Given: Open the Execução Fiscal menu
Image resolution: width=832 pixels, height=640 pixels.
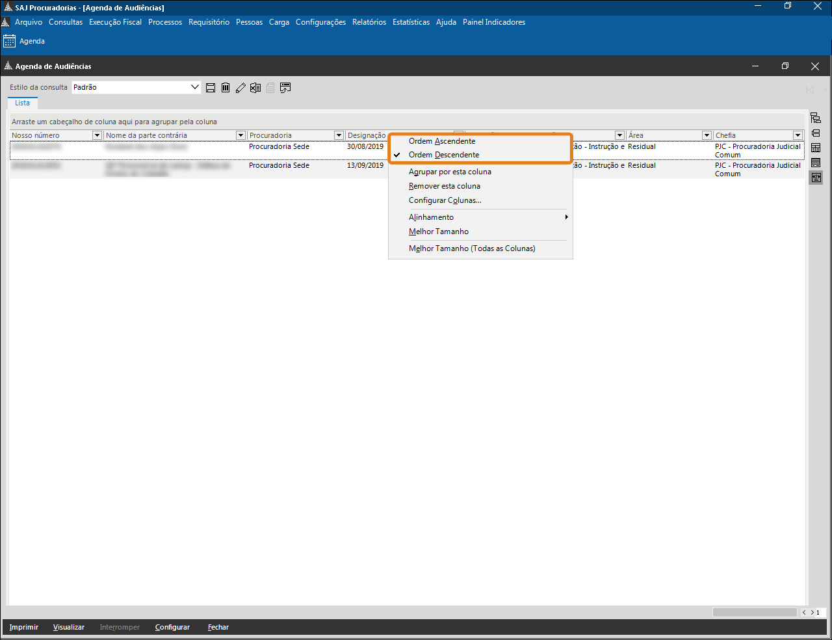Looking at the screenshot, I should coord(115,22).
